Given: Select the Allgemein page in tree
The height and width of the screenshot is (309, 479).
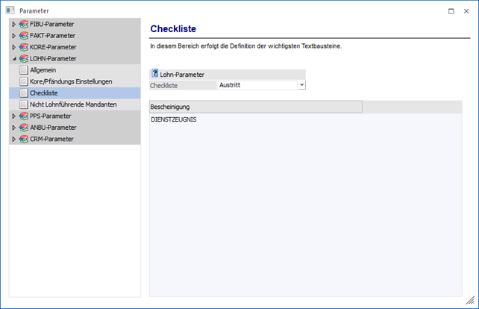Looking at the screenshot, I should point(43,70).
